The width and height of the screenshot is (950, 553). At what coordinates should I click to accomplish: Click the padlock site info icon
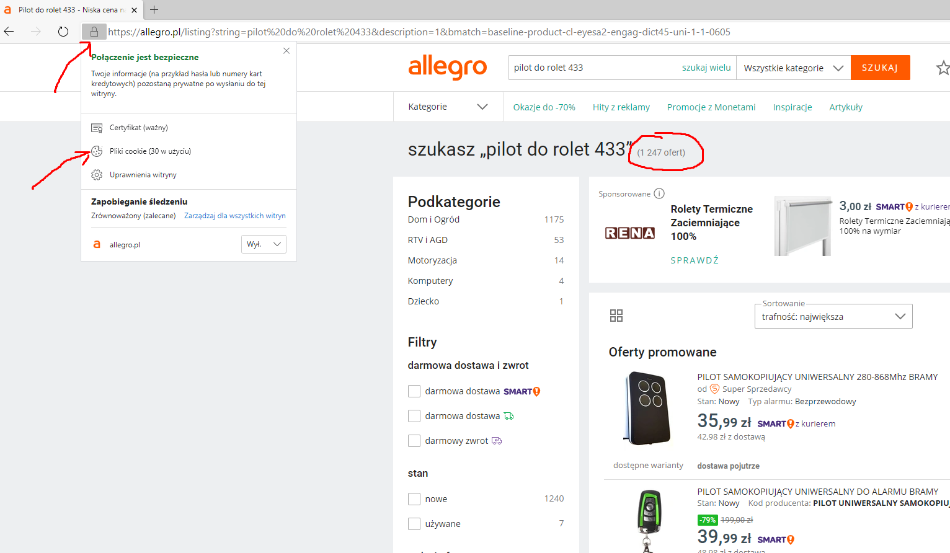(94, 32)
